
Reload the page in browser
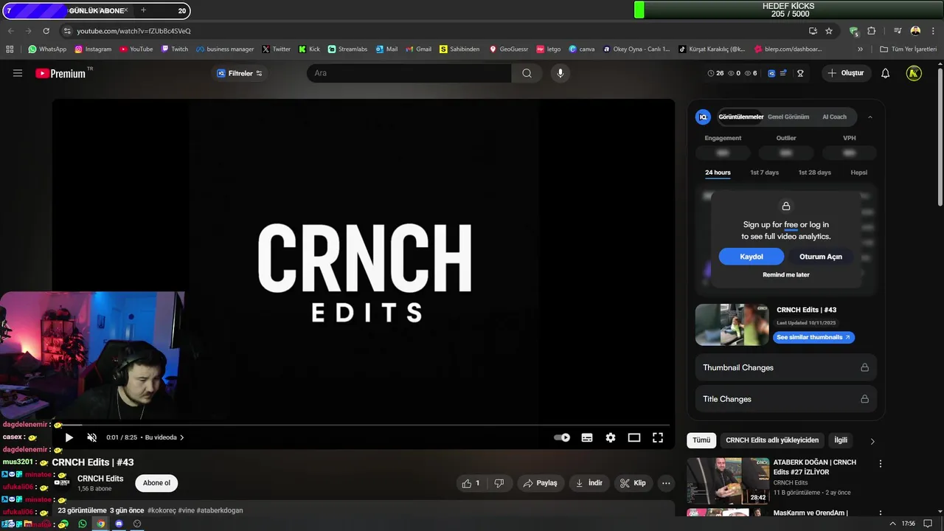click(x=46, y=31)
